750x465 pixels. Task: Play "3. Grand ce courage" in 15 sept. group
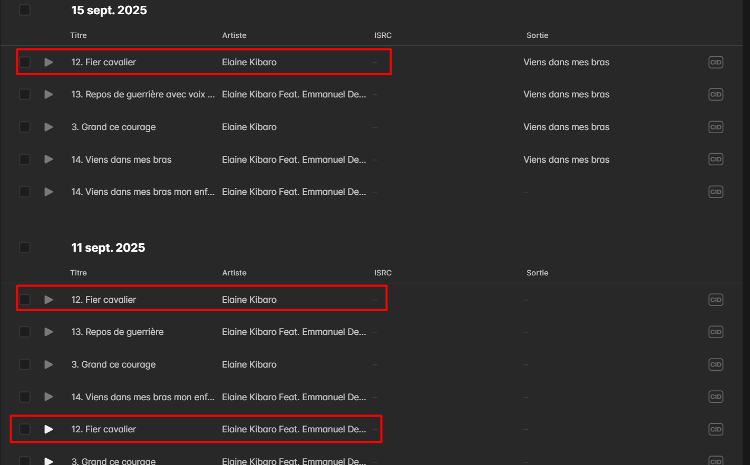(48, 127)
